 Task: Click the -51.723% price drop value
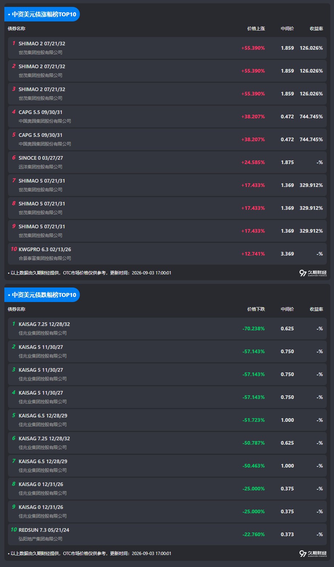[253, 420]
